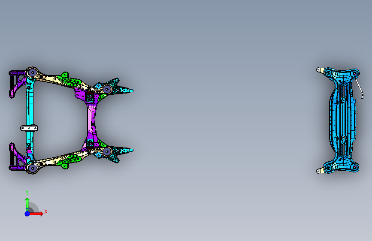This screenshot has width=372, height=241.
Task: Click the green Y axis arrow of the triad
Action: pyautogui.click(x=27, y=204)
